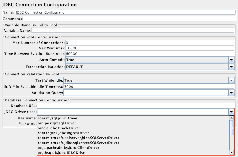Click the driver list scroll up arrow
The width and height of the screenshot is (238, 157).
tap(231, 118)
